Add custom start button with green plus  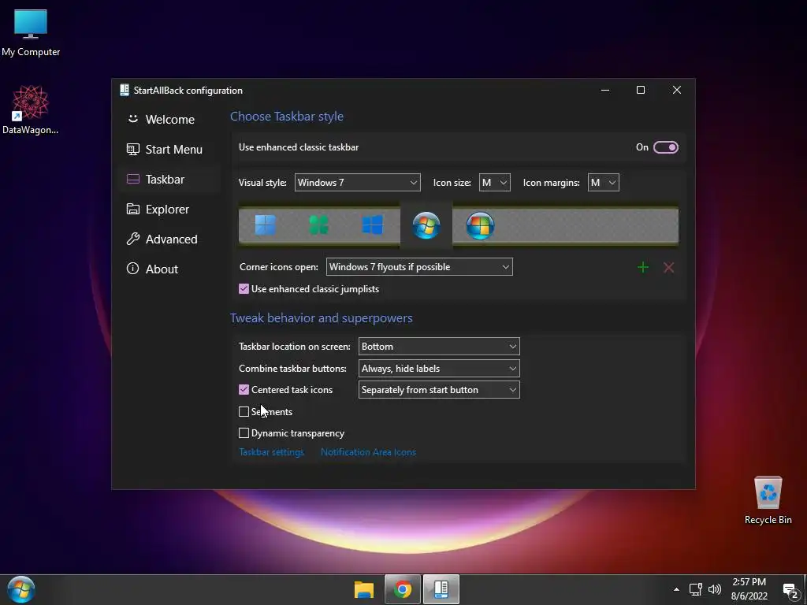point(643,267)
